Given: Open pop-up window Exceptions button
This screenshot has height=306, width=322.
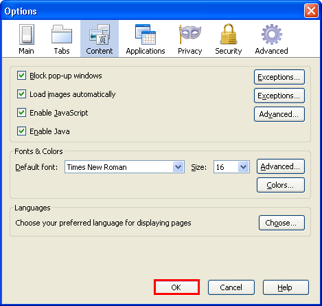Looking at the screenshot, I should 279,77.
